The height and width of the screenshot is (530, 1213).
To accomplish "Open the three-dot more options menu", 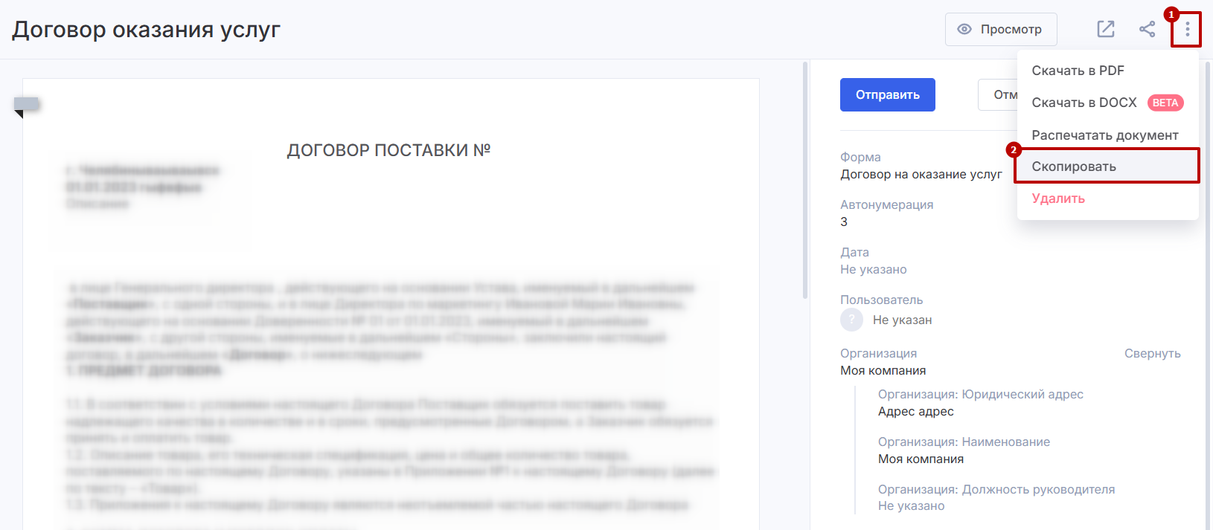I will tap(1187, 30).
